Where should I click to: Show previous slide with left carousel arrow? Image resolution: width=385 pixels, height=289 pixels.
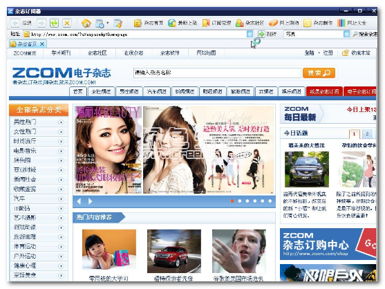pyautogui.click(x=79, y=201)
